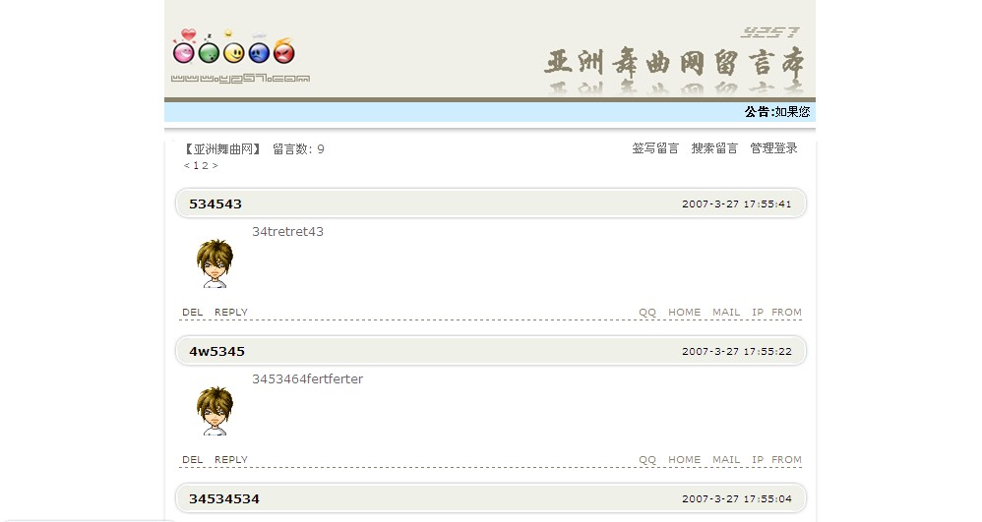This screenshot has width=982, height=522.
Task: Open MAIL link of 4w5345 message
Action: tap(726, 459)
